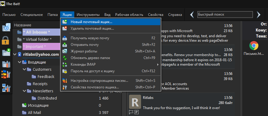Click the previous search result arrow
The image size is (268, 116).
192,15
